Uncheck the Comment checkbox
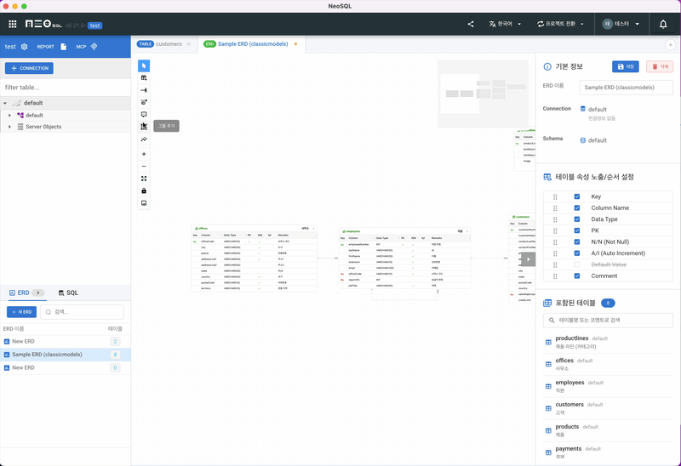 (x=576, y=276)
